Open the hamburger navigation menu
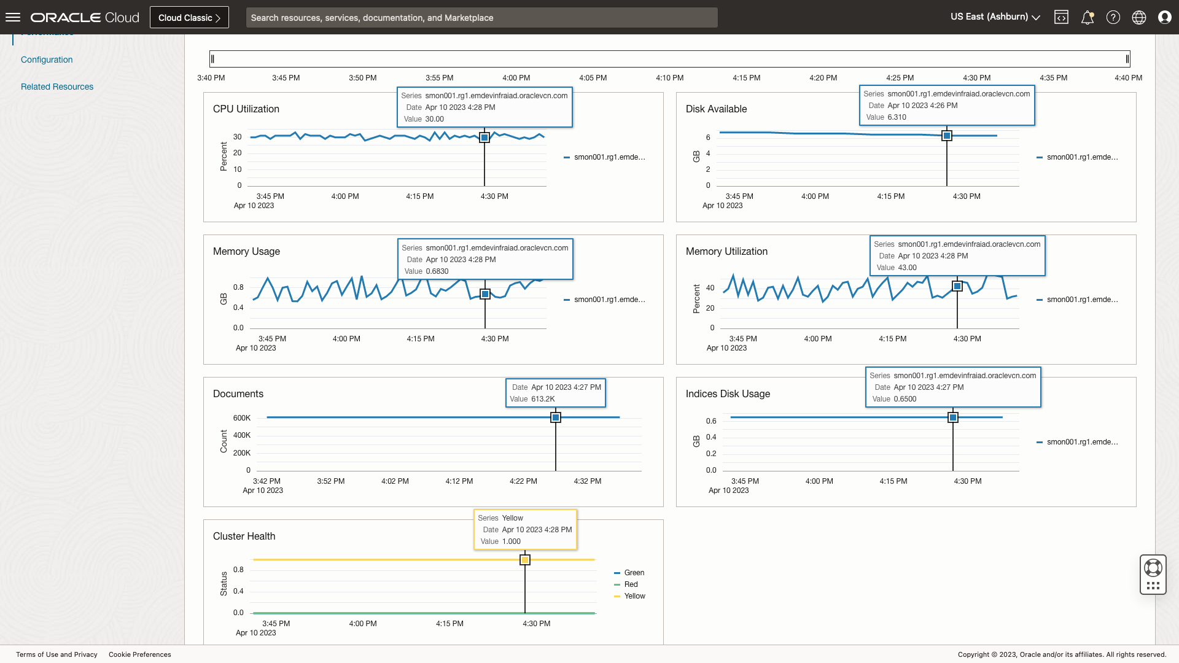 pyautogui.click(x=13, y=17)
